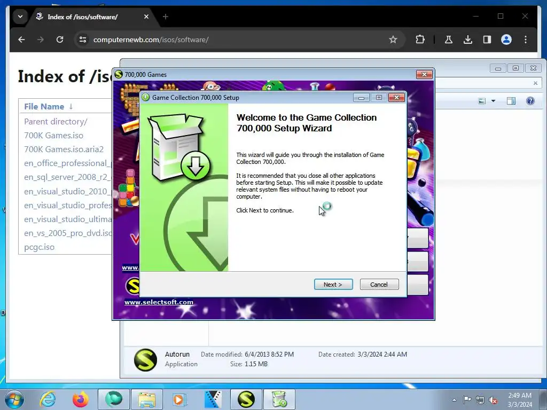This screenshot has height=410, width=547.
Task: Open the en_visual_studio_profes link
Action: click(68, 206)
